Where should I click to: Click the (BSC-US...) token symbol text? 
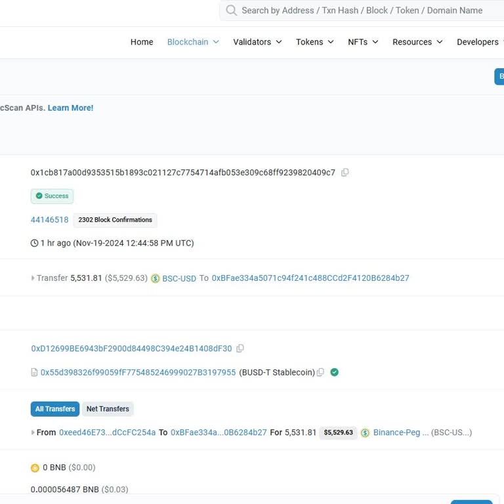pyautogui.click(x=451, y=432)
